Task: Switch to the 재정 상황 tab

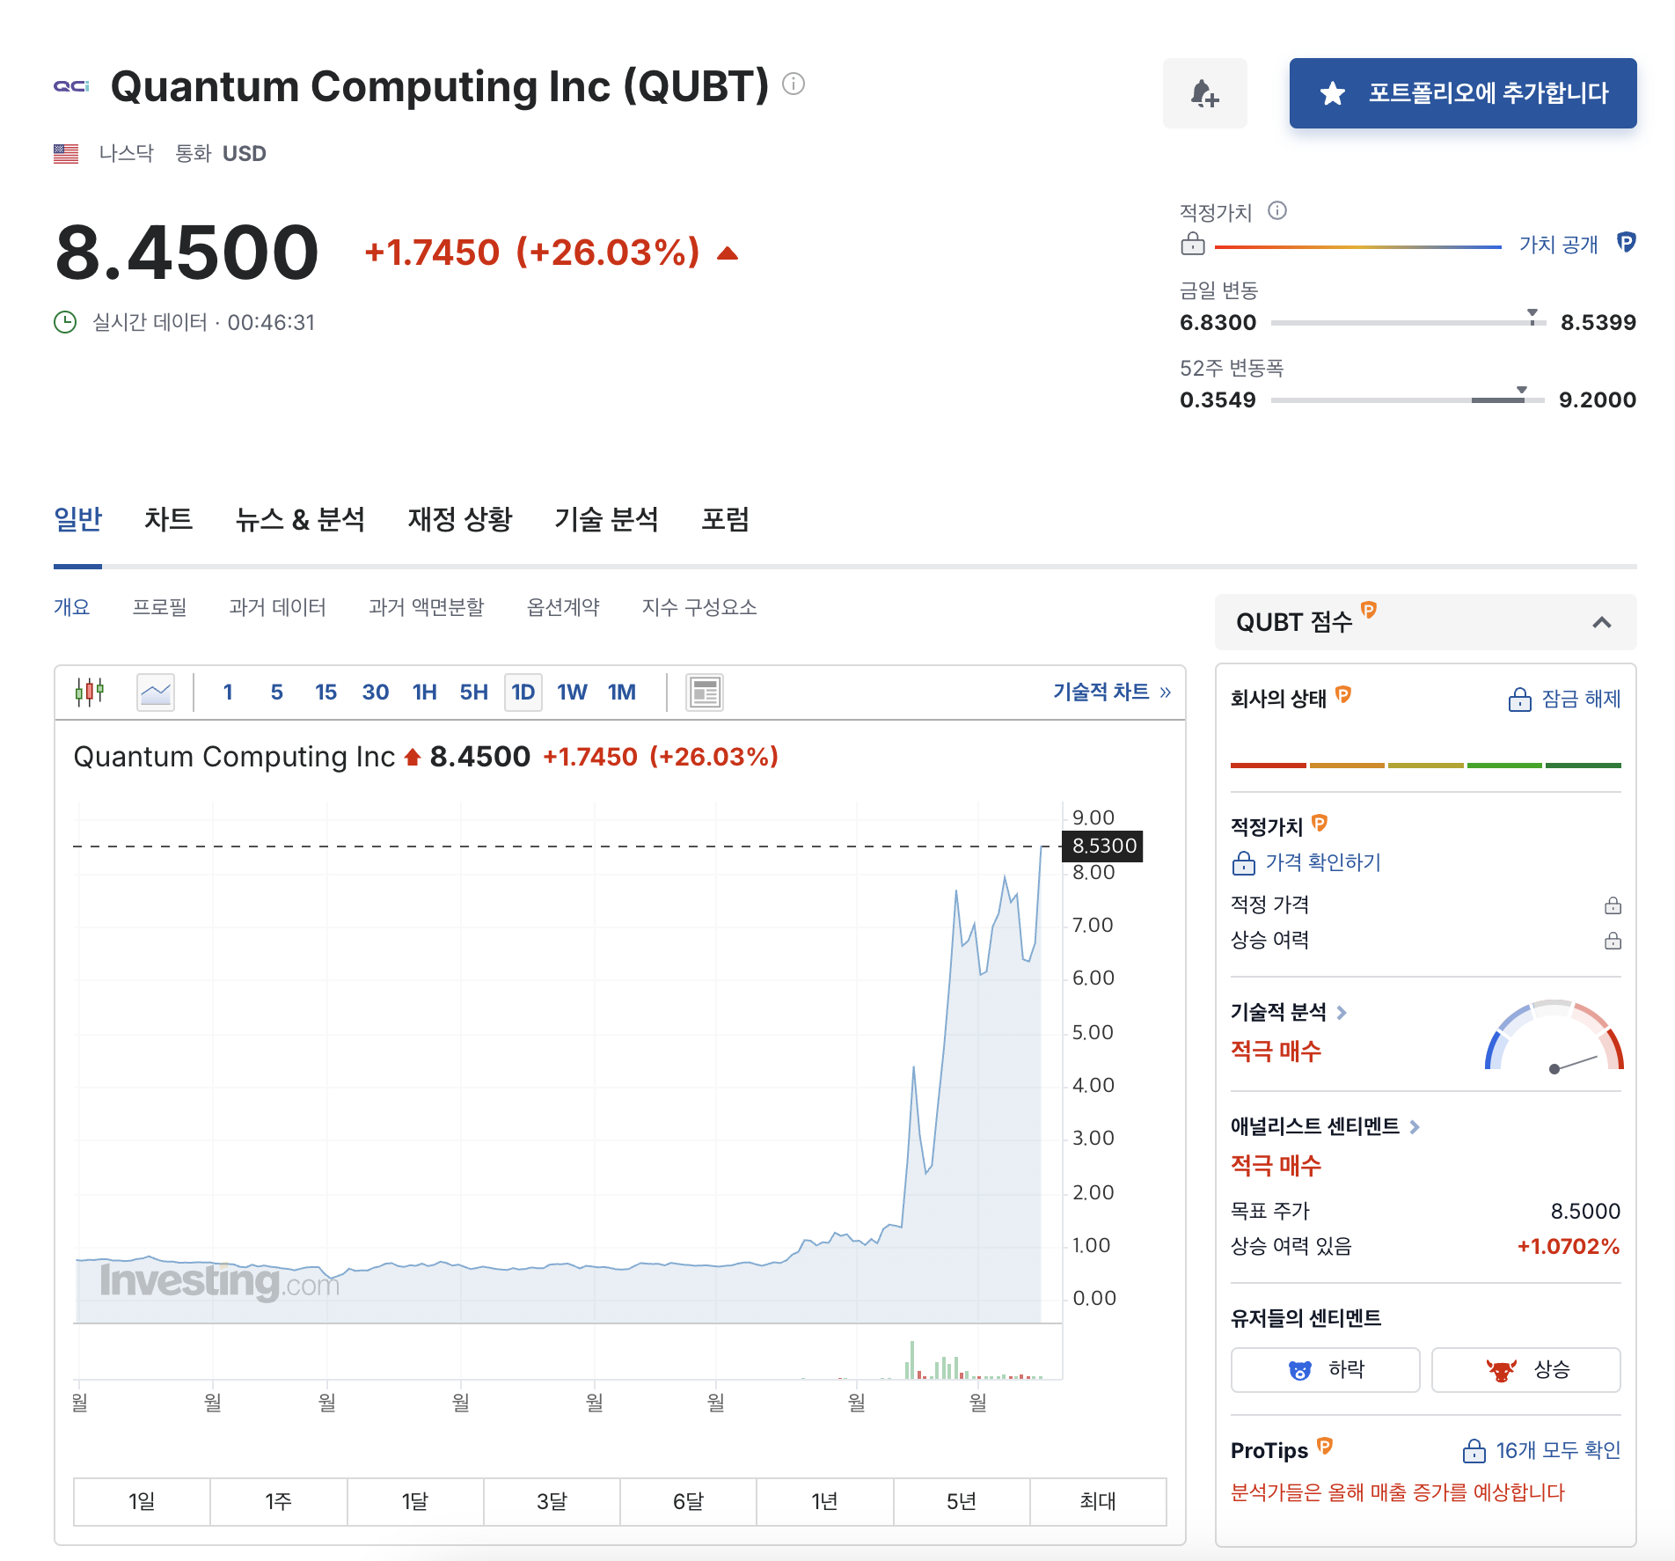Action: click(460, 519)
